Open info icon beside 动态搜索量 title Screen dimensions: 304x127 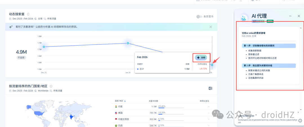28,14
